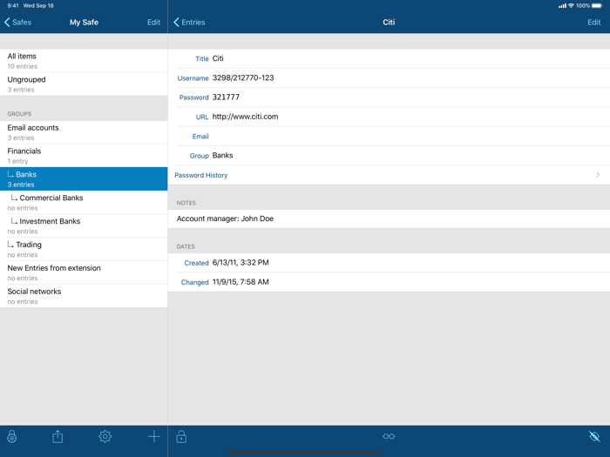Screen dimensions: 610x457
Task: Tap the Title field value Citi
Action: [x=218, y=58]
